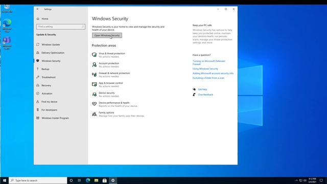Click the Get help chat icon
Viewport: 327px width, 184px height.
[194, 89]
